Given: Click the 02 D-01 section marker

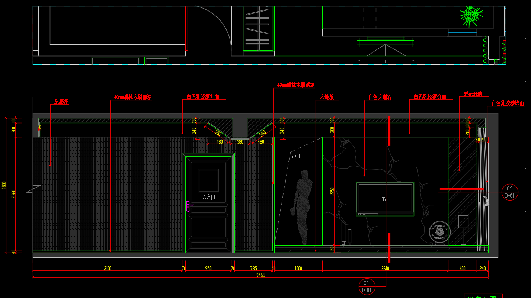Looking at the screenshot, I should click(510, 192).
